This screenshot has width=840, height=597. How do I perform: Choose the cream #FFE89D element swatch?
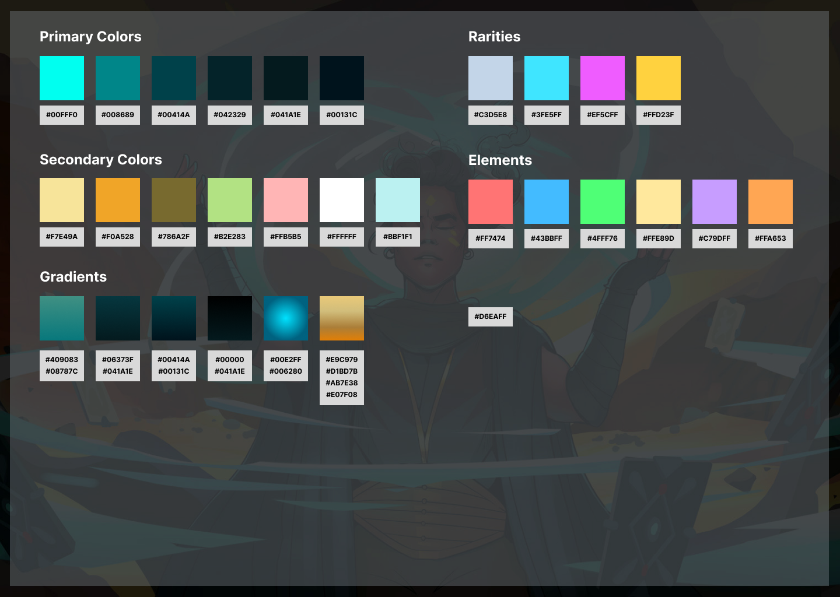click(659, 202)
